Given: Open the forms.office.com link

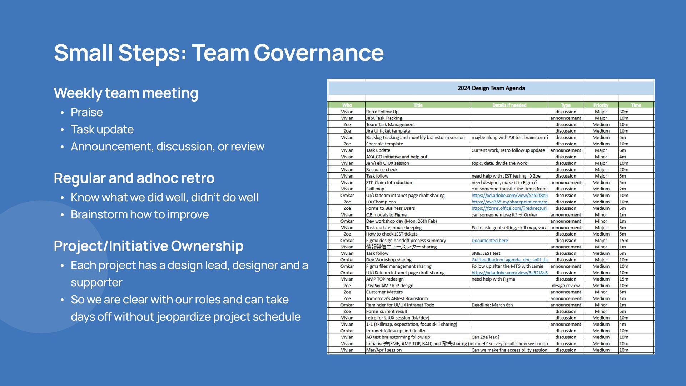Looking at the screenshot, I should [509, 208].
